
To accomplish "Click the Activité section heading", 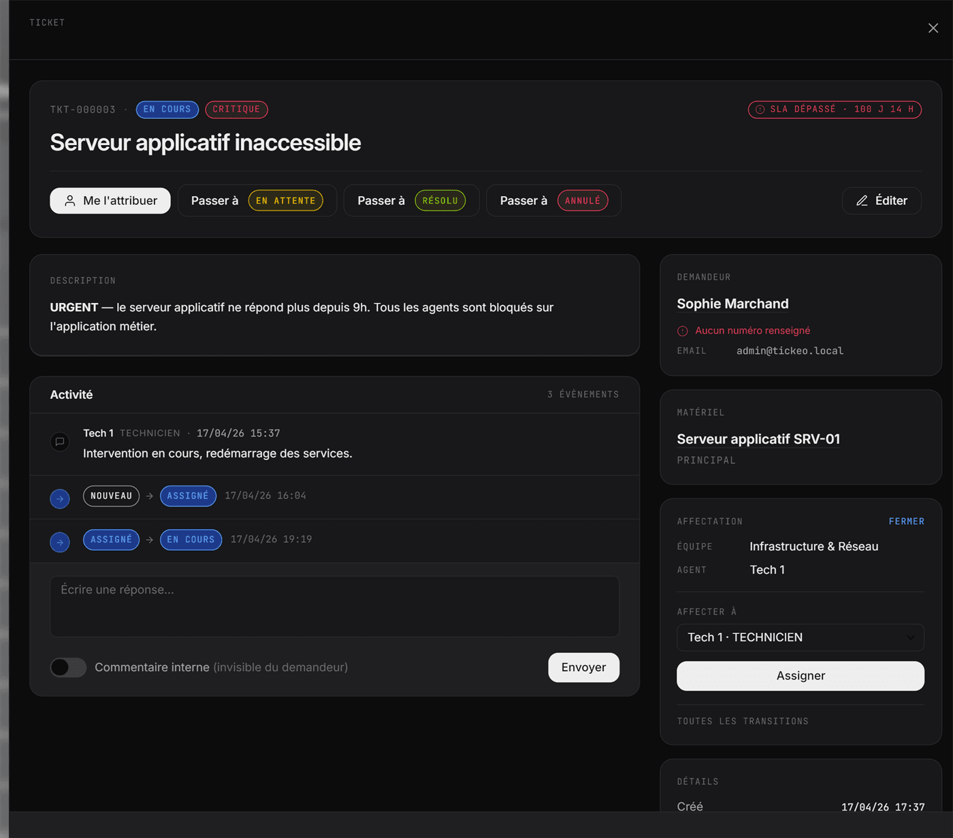I will tap(71, 395).
